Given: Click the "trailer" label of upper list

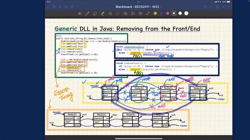Looking at the screenshot, I should (x=221, y=99).
